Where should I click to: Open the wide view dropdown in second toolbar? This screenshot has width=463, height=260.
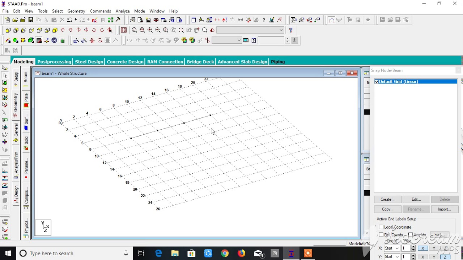pyautogui.click(x=250, y=30)
